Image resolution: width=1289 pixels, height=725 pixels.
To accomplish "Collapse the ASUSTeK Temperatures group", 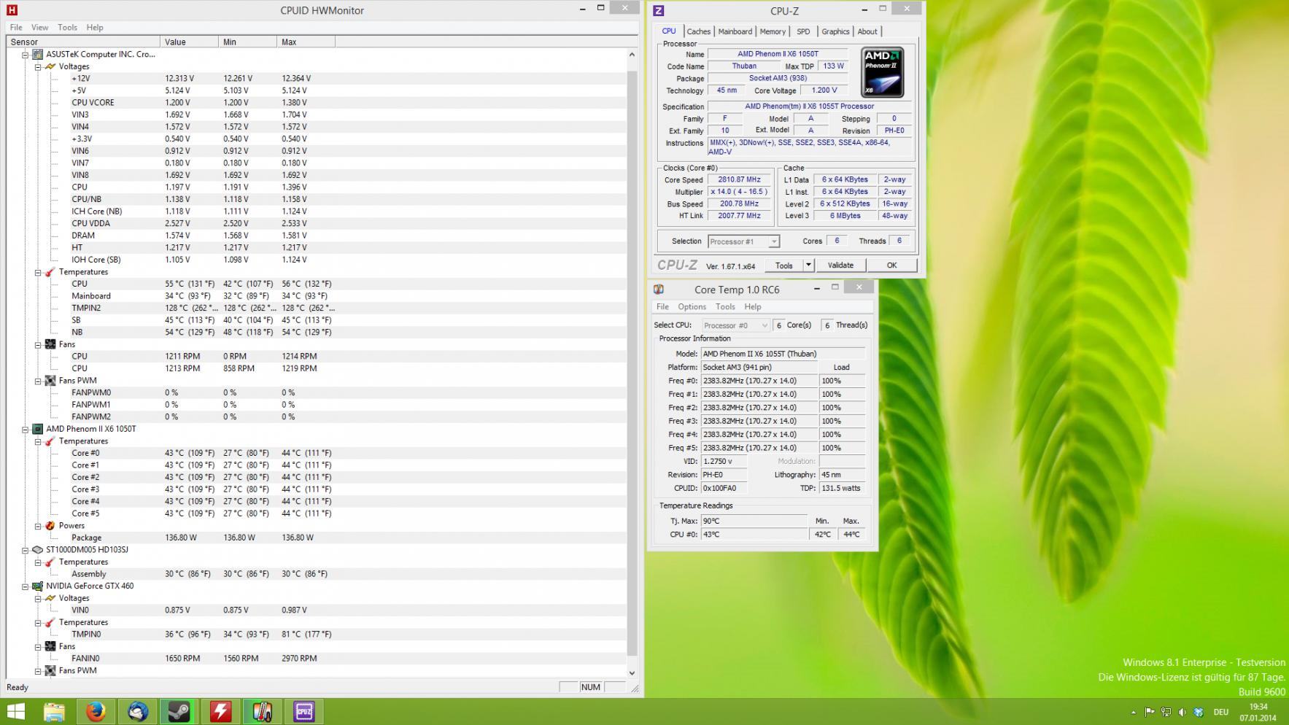I will pyautogui.click(x=38, y=272).
